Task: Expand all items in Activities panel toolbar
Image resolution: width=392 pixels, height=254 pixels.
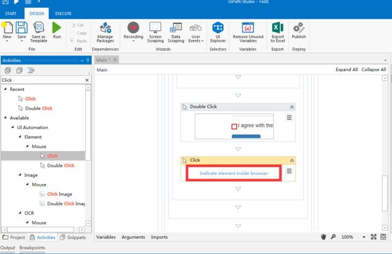Action: 7,71
